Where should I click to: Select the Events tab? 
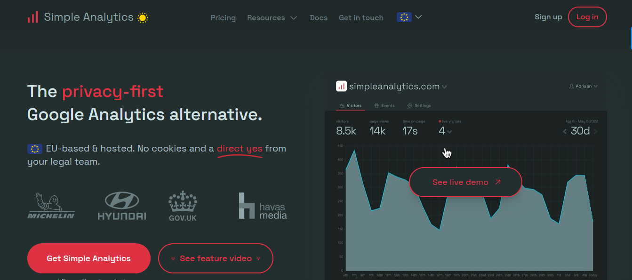pos(384,105)
